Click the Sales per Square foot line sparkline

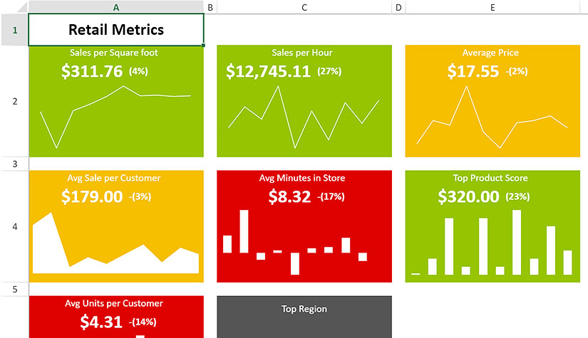pos(115,114)
